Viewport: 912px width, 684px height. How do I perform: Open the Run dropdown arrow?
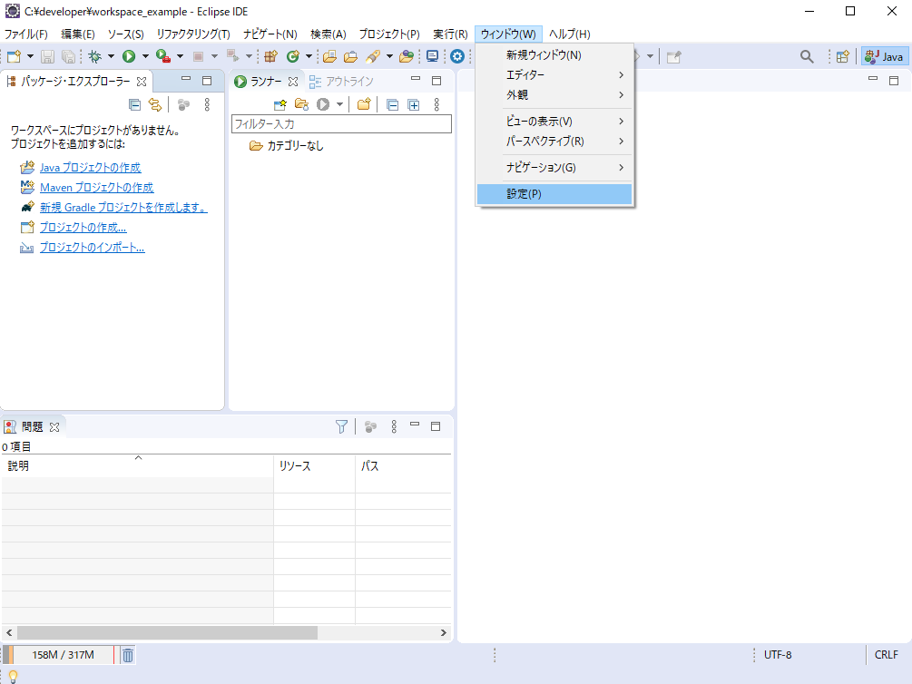tap(145, 56)
